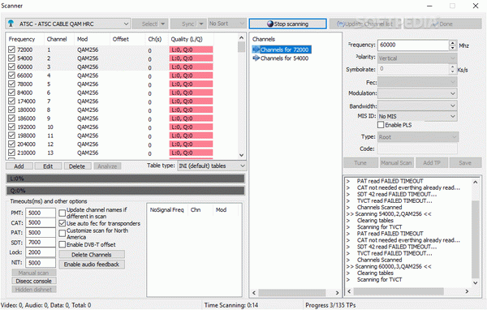Open the ATSC CABLE QAM HRC dropdown
This screenshot has height=310, width=487.
67,24
